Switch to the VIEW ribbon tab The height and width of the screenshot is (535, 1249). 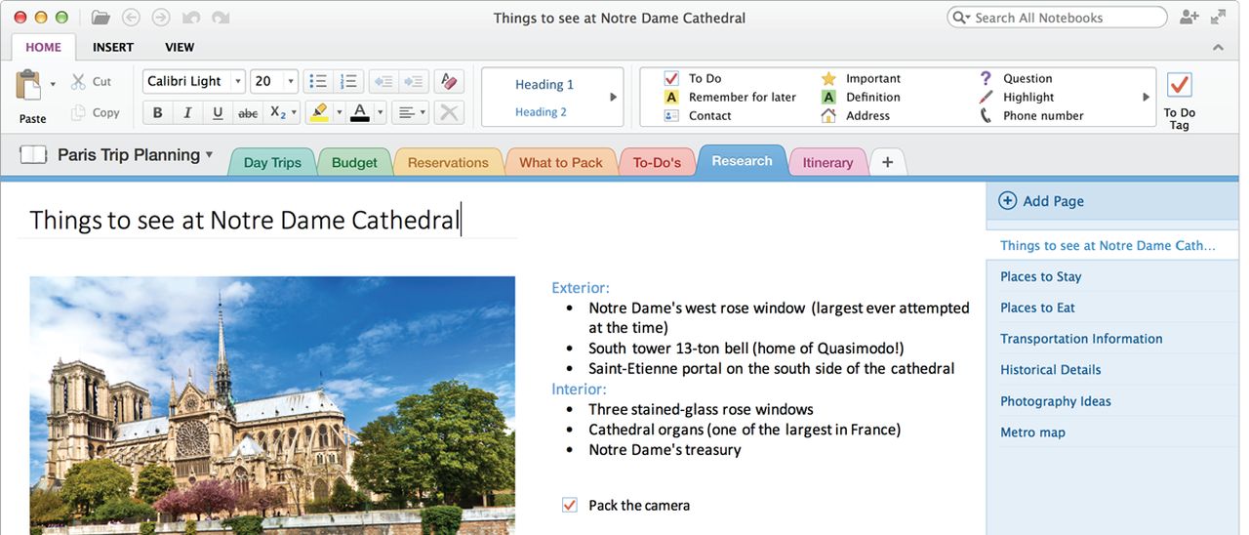pyautogui.click(x=180, y=47)
